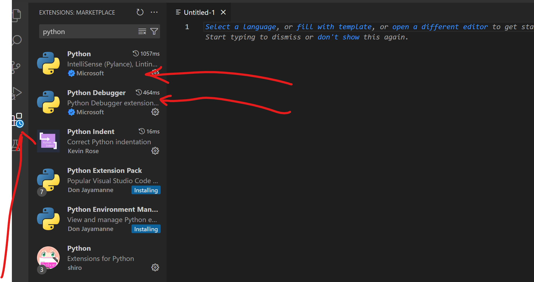Click the pack count badge 3
The width and height of the screenshot is (534, 282).
coord(42,270)
